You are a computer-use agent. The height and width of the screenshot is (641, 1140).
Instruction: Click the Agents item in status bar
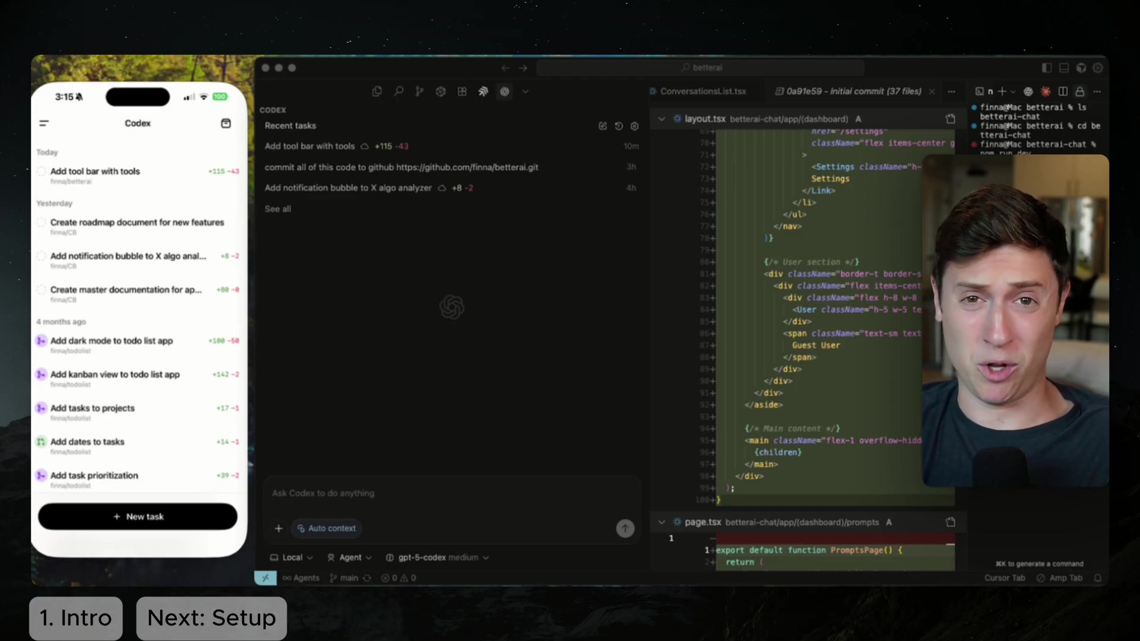(301, 578)
